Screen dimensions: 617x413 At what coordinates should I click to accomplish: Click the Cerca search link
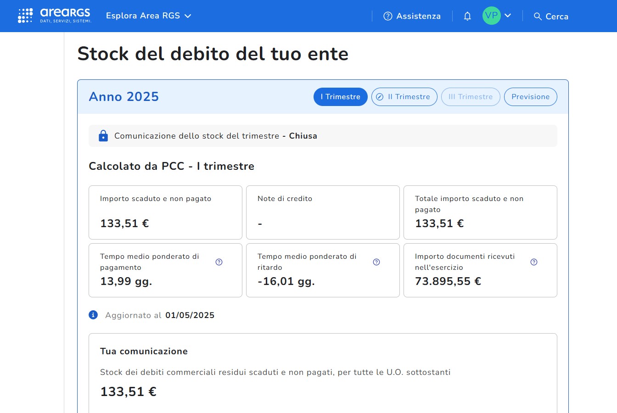(x=556, y=17)
